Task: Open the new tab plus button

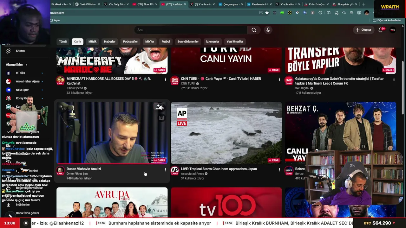Action: (x=363, y=4)
